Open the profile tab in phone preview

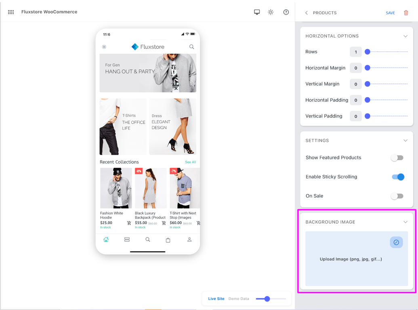click(189, 240)
